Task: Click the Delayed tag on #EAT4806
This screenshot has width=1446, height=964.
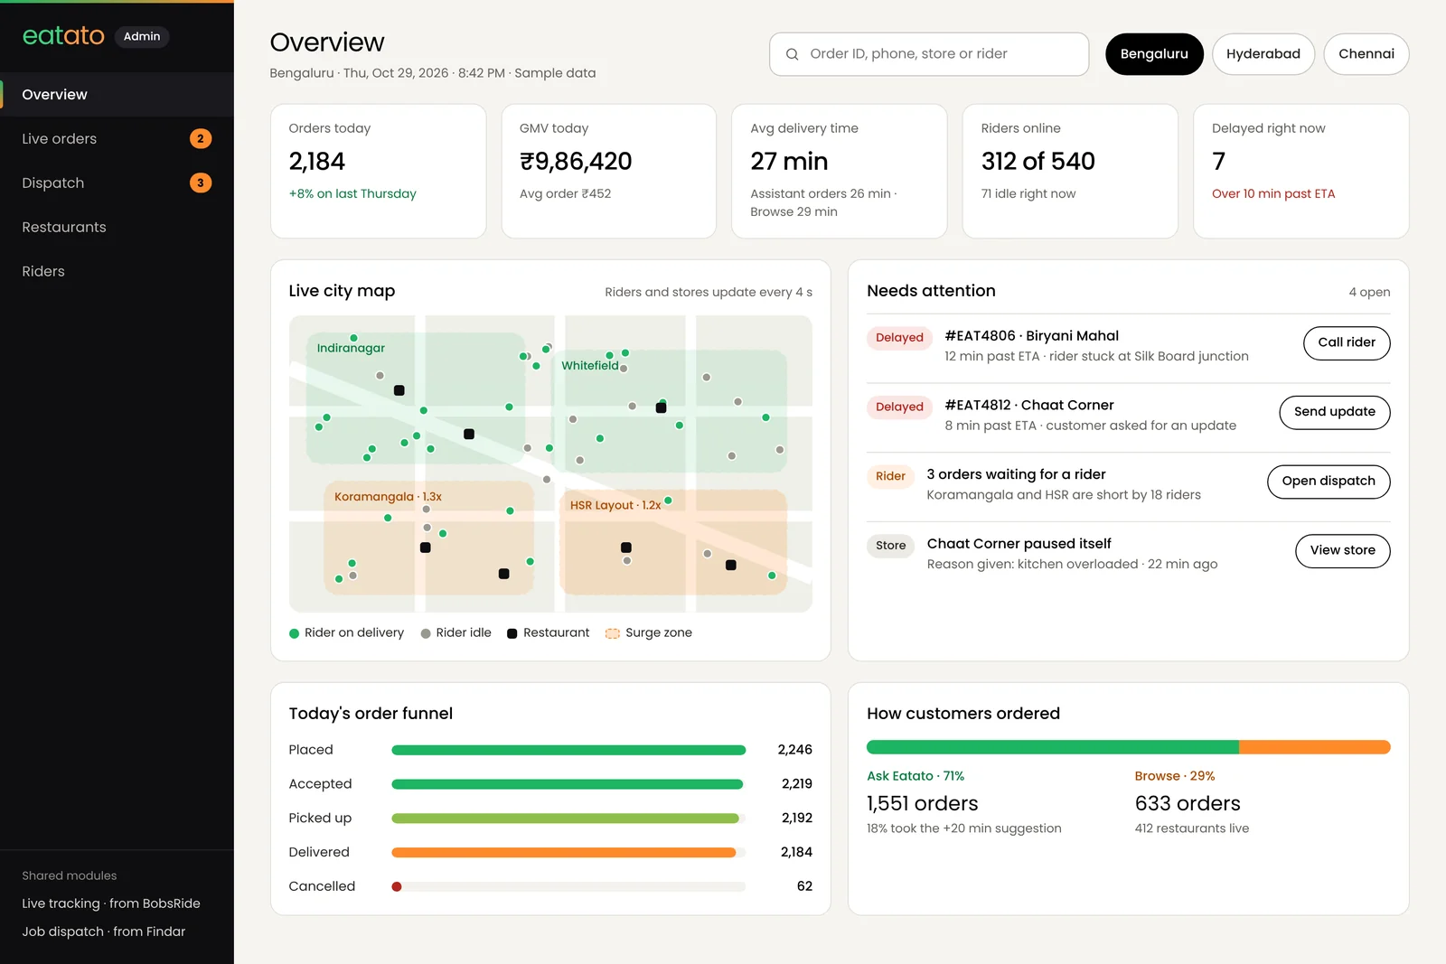Action: click(899, 338)
